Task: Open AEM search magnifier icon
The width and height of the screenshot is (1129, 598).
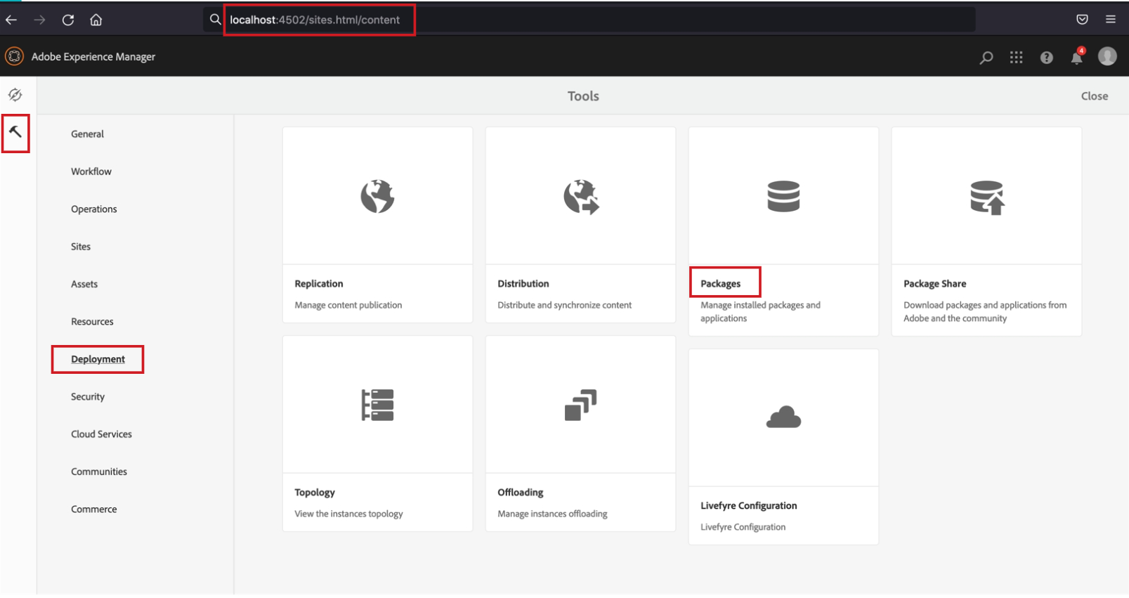Action: 986,58
